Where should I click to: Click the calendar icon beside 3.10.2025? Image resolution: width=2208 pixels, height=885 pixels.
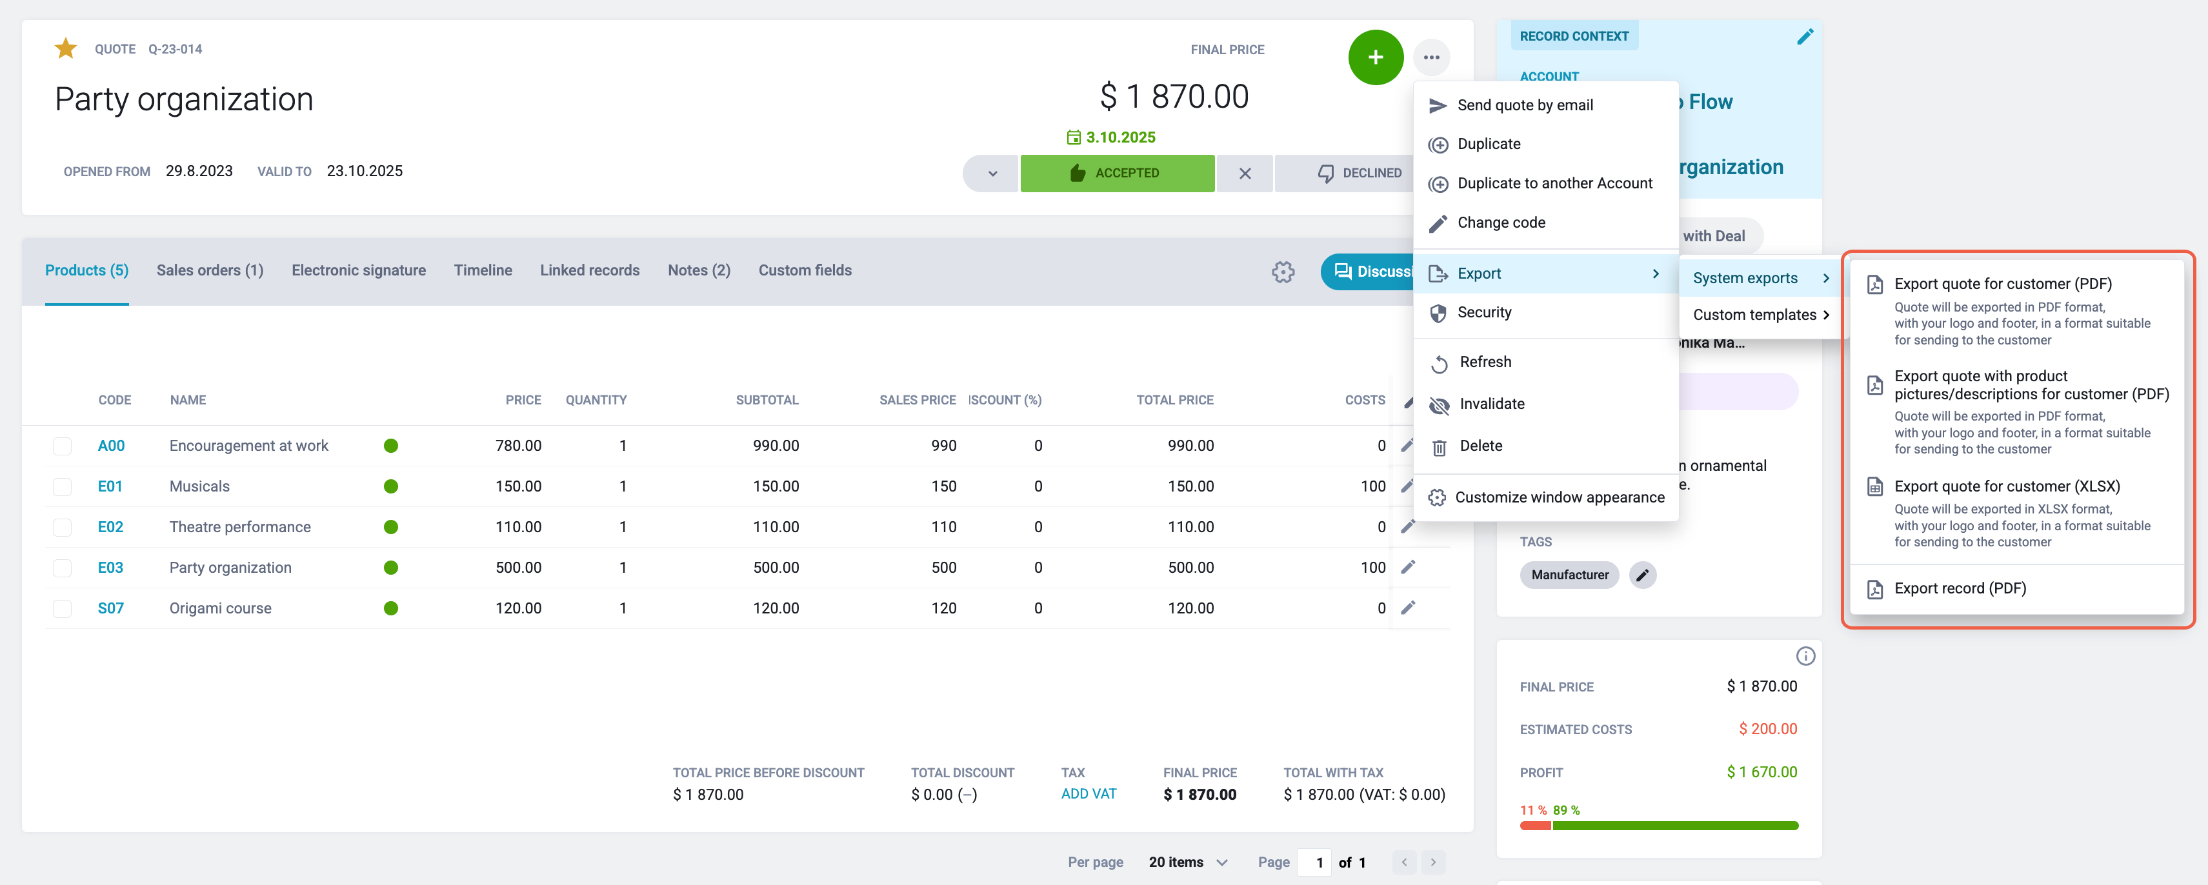click(x=1073, y=137)
